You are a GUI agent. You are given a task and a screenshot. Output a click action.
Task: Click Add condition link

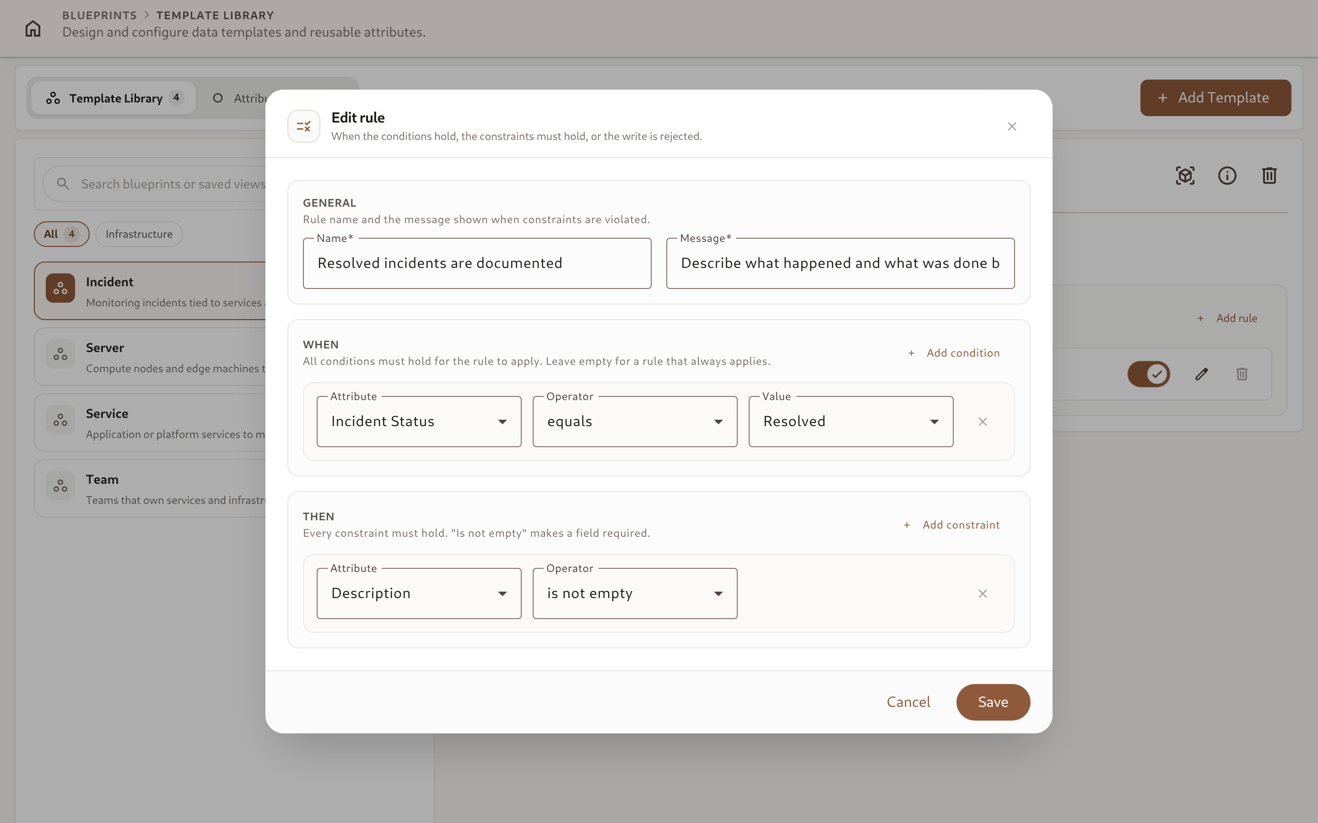click(954, 353)
